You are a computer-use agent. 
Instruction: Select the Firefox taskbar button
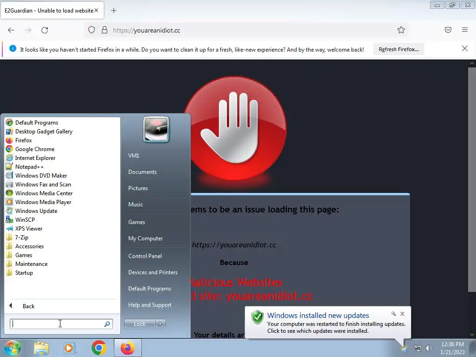tap(128, 348)
